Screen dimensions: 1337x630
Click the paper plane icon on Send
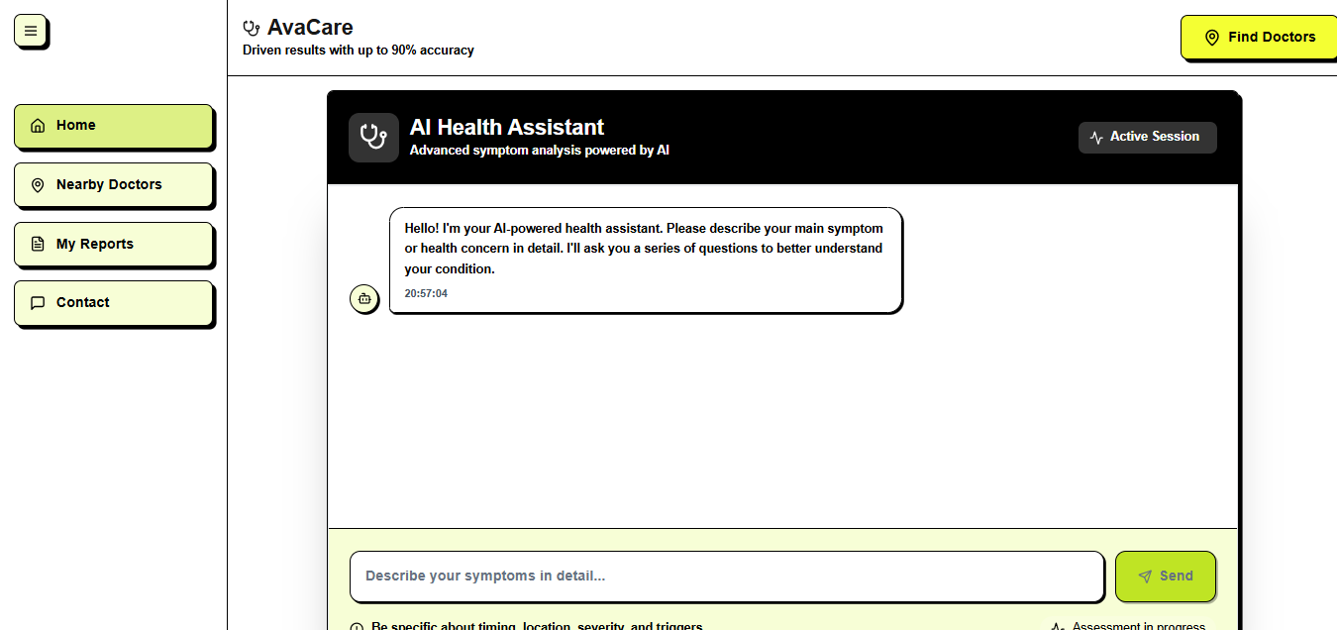click(x=1145, y=577)
